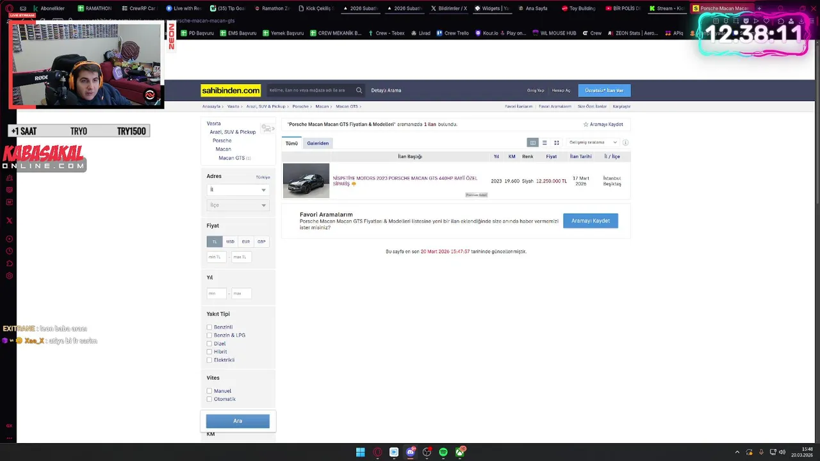This screenshot has height=461, width=820.
Task: Open Crew Trello bookmark
Action: [x=452, y=33]
